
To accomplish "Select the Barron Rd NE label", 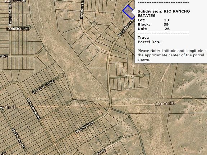I will [x=10, y=15].
